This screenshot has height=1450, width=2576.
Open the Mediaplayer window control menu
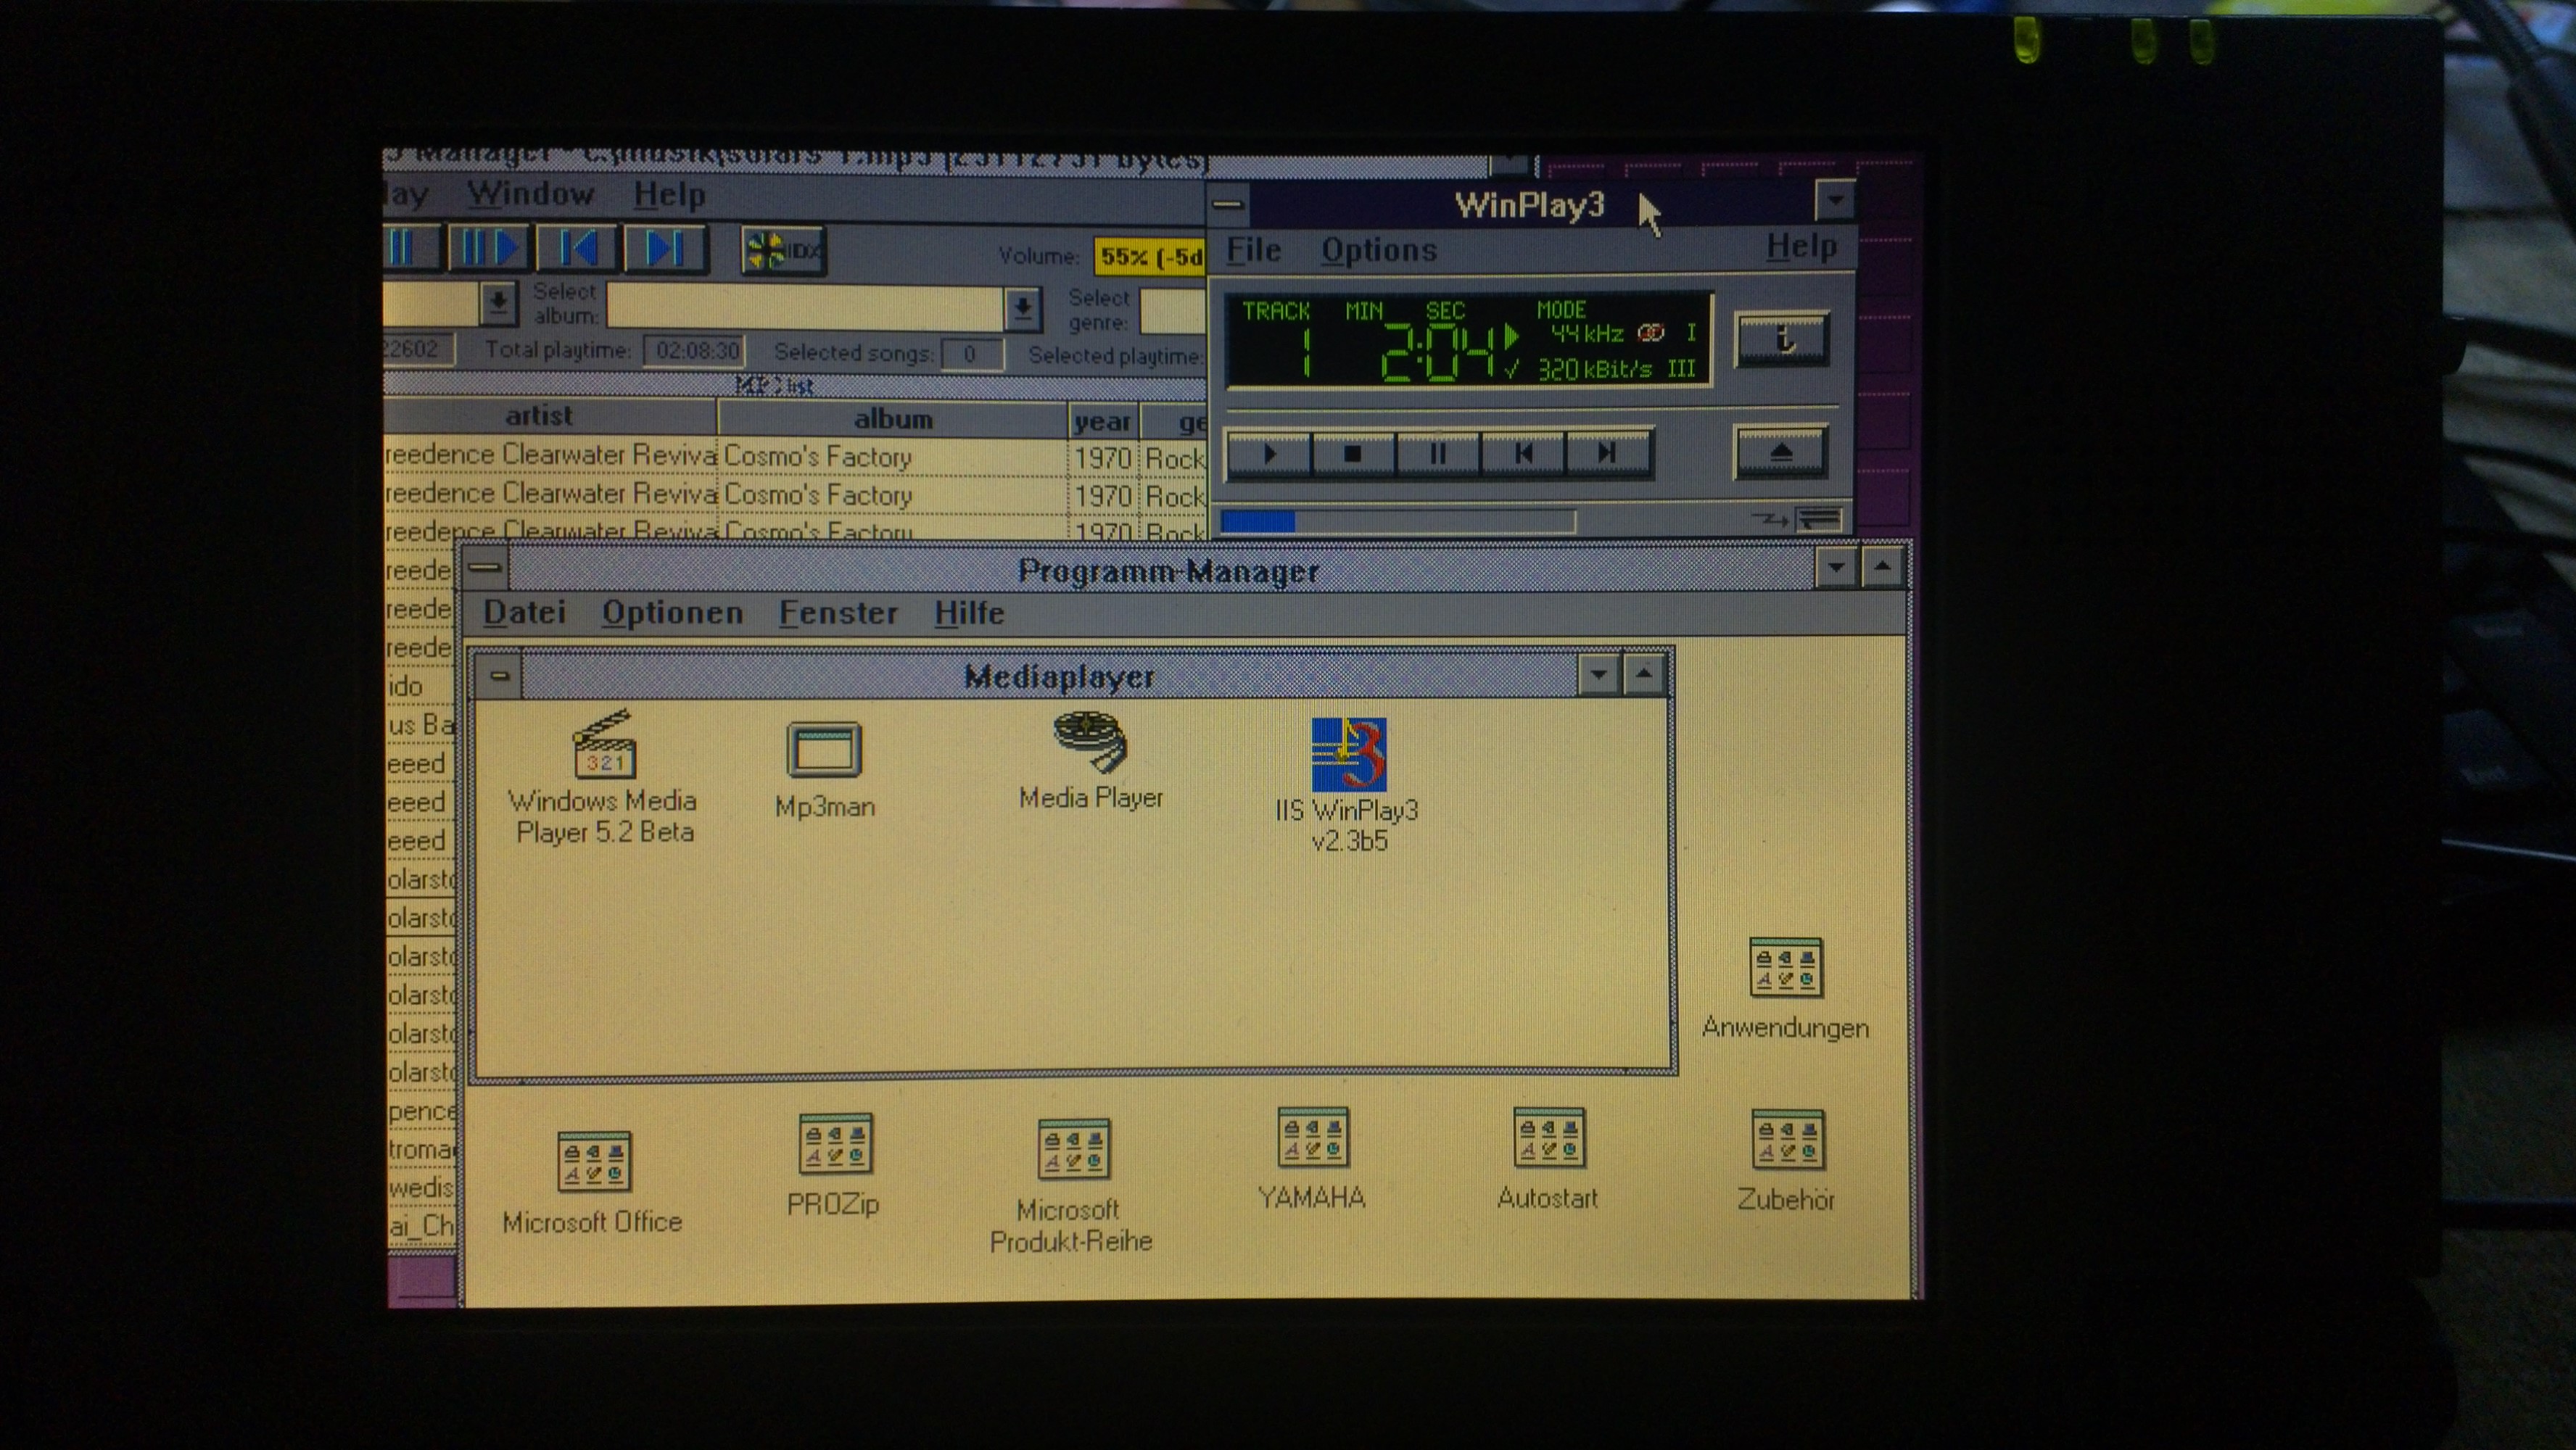click(x=499, y=677)
